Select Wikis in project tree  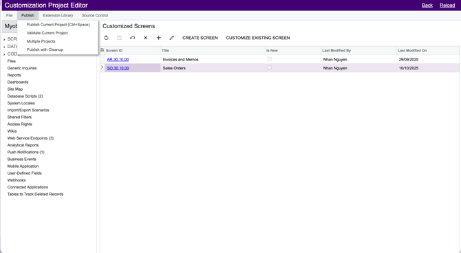tap(12, 131)
